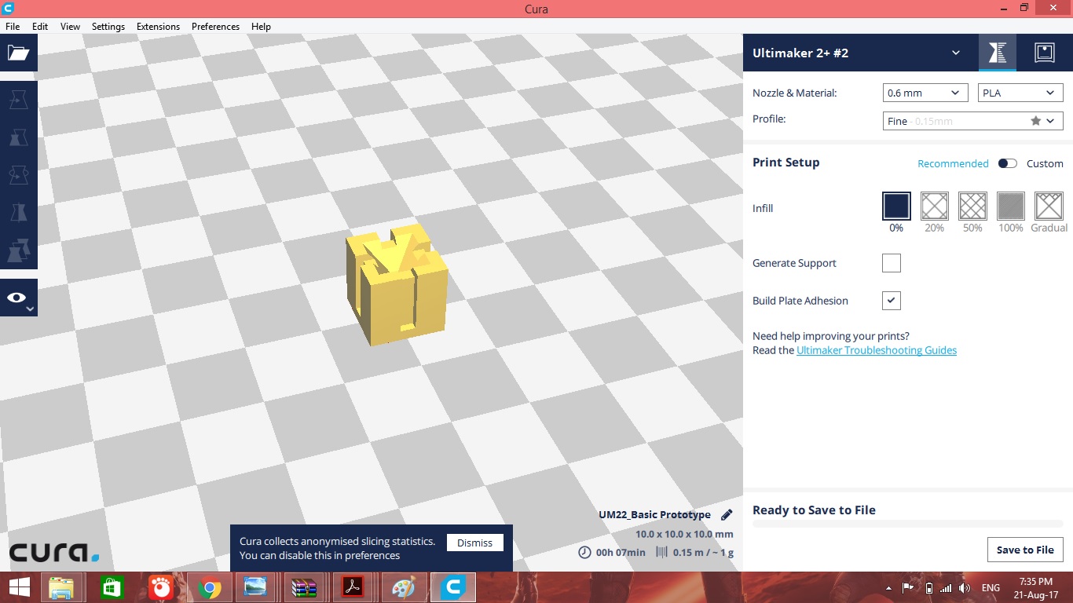Screen dimensions: 1073x603
Task: Click the Save to File button
Action: (x=1024, y=550)
